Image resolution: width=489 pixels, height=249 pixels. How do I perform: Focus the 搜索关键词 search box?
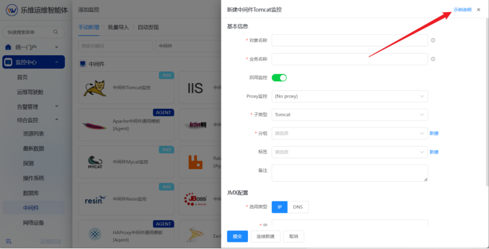115,46
